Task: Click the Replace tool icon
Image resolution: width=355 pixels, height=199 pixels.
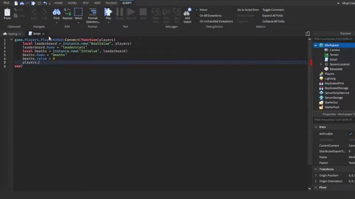Action: (67, 12)
